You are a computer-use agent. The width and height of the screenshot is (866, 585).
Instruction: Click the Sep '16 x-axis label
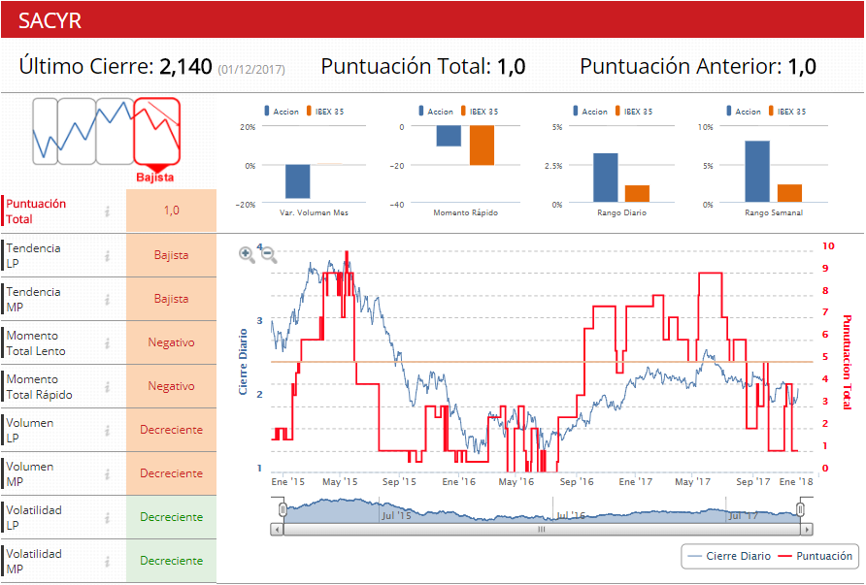576,482
